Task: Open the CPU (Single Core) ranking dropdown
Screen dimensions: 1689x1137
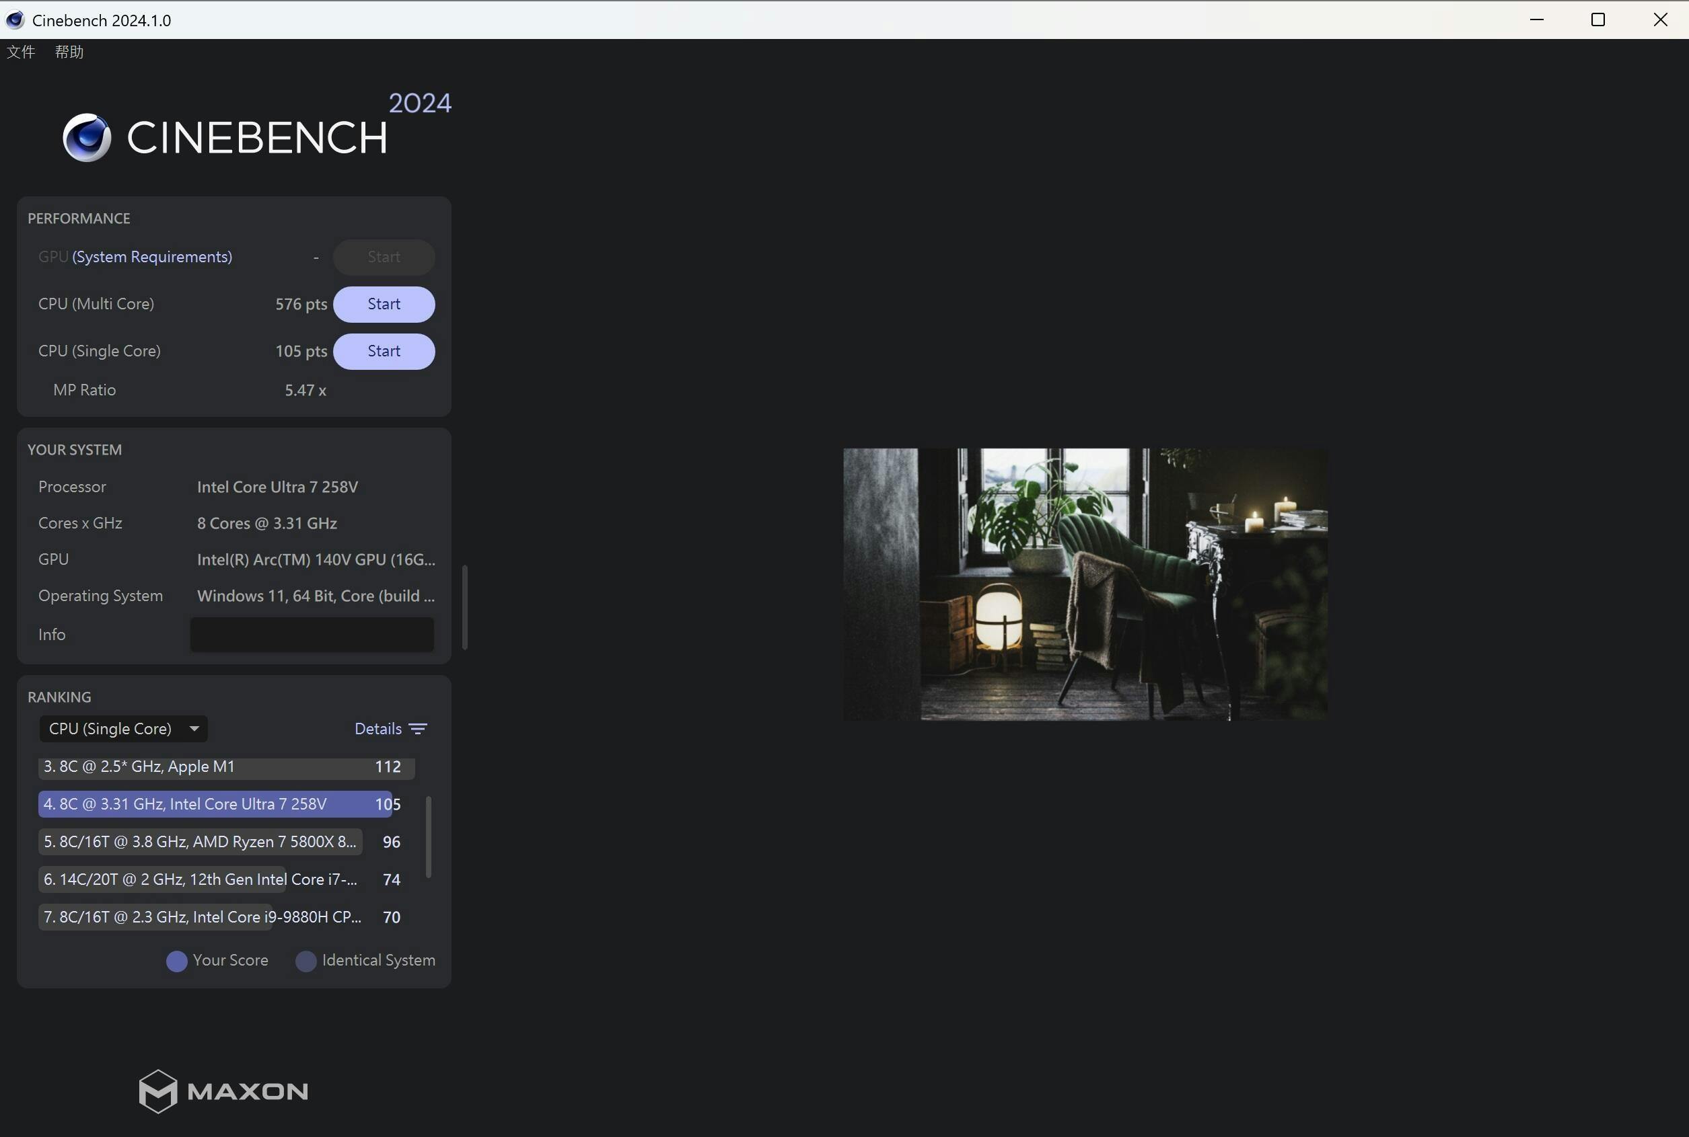Action: (x=123, y=728)
